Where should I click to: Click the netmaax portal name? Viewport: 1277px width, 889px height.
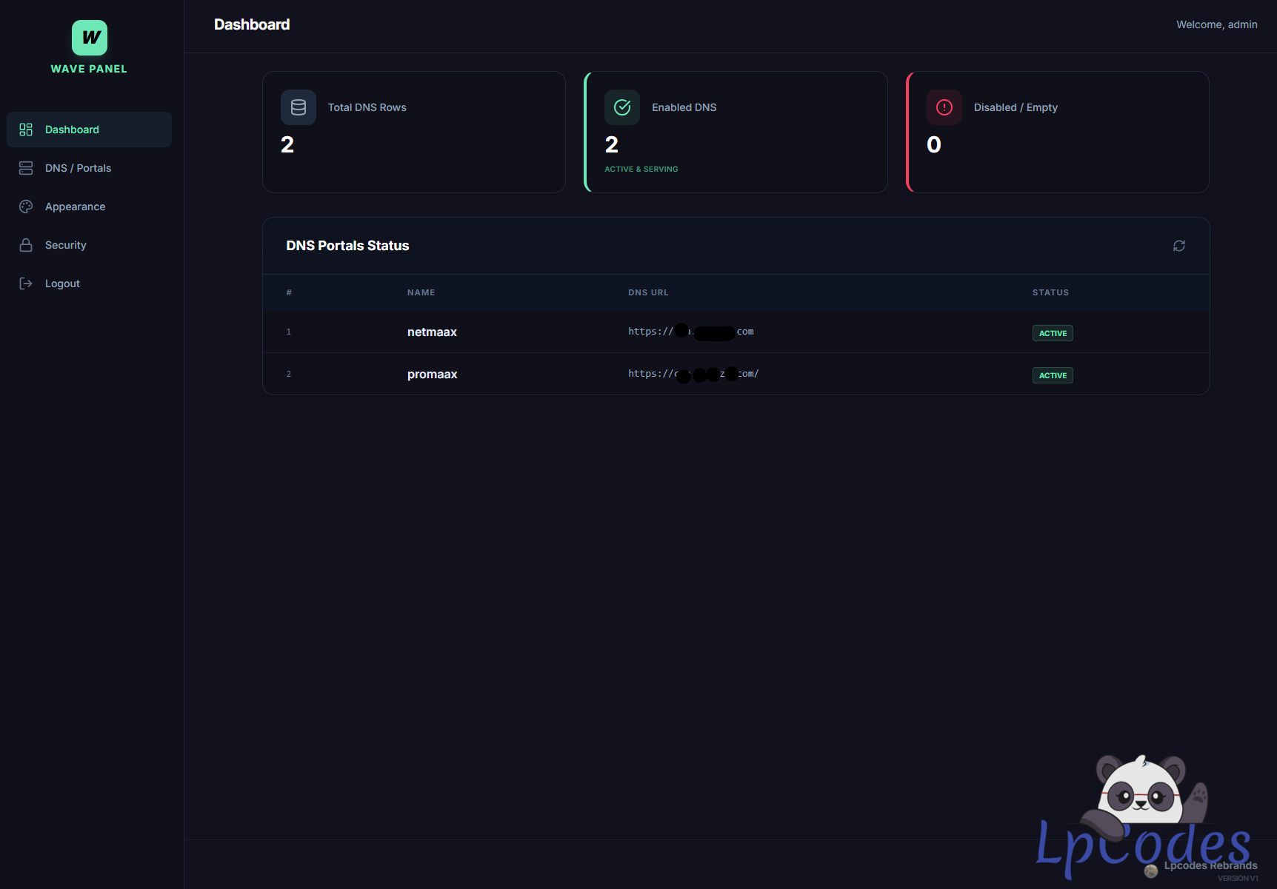432,332
